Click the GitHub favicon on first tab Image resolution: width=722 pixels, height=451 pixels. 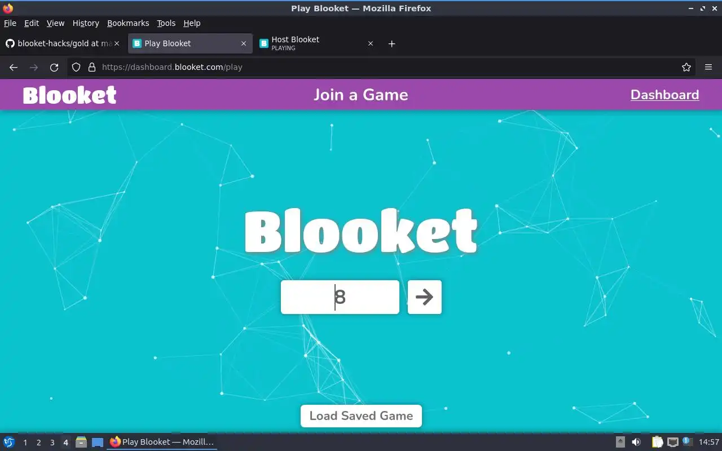(10, 43)
